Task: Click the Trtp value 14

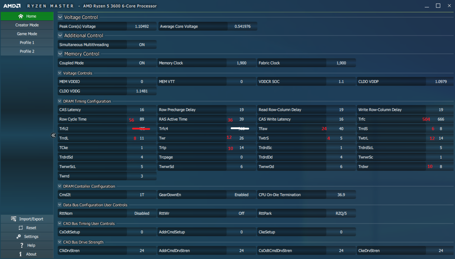Action: click(x=242, y=147)
